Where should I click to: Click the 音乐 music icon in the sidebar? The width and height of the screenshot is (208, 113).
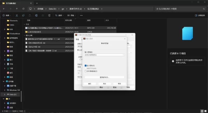click(8, 73)
